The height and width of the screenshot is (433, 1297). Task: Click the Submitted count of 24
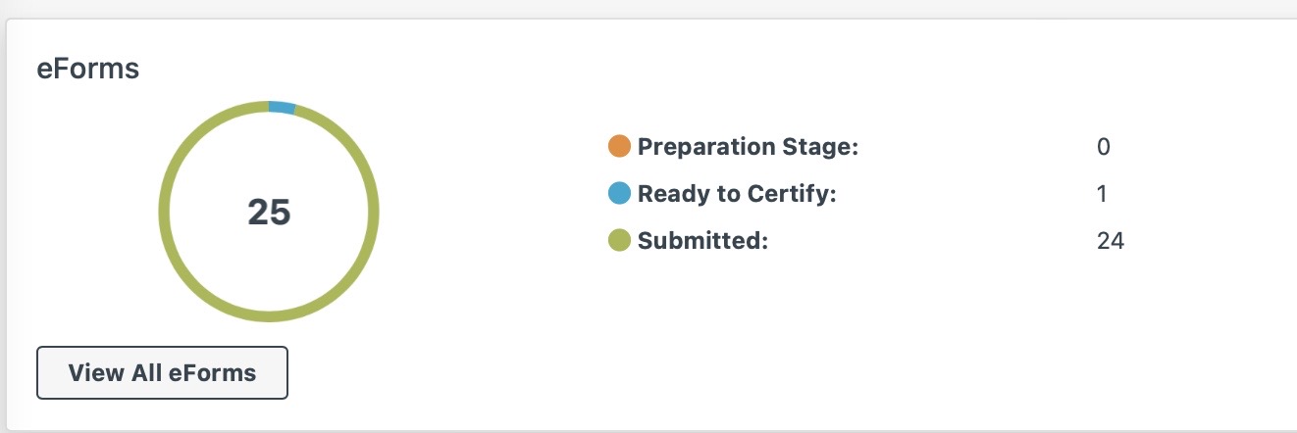[1111, 240]
